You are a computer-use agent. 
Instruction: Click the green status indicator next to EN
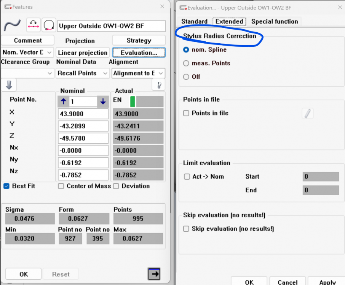[x=133, y=101]
